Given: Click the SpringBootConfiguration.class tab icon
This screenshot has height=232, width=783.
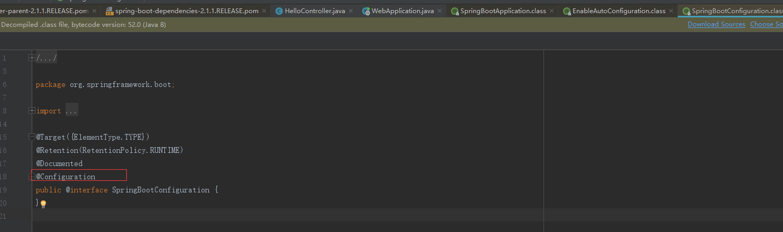Looking at the screenshot, I should click(686, 11).
